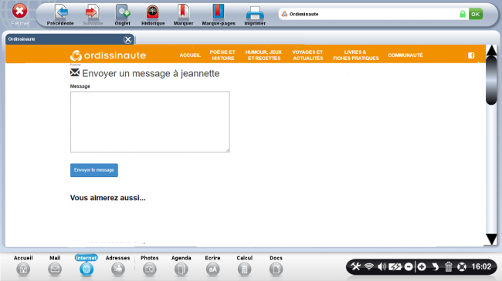
Task: Open LIVRES & FICHES PRATIQUES menu
Action: point(356,55)
